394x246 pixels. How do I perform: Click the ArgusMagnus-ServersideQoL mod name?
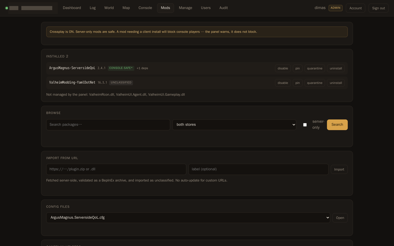click(x=72, y=68)
